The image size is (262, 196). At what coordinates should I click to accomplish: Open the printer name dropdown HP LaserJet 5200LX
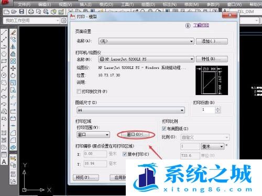tap(146, 59)
